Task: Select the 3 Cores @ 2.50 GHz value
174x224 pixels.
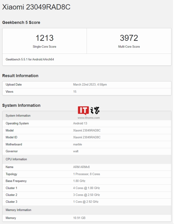Action: [86, 195]
